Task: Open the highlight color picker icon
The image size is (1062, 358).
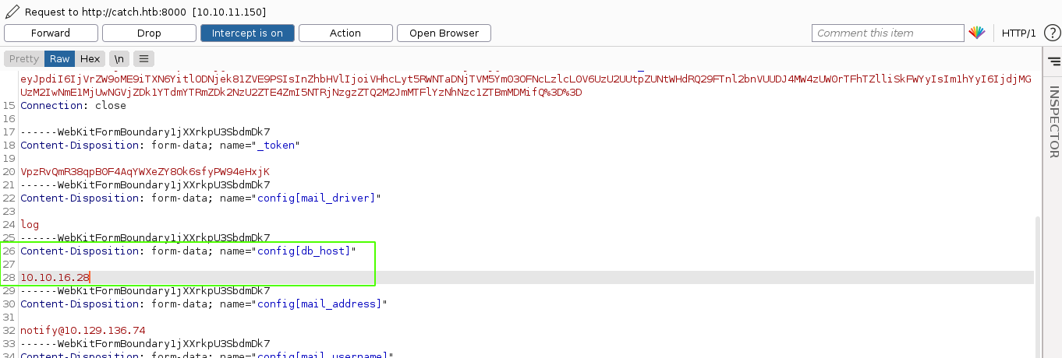Action: [976, 33]
